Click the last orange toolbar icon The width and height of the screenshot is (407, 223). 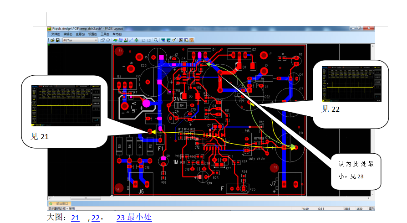[192, 40]
